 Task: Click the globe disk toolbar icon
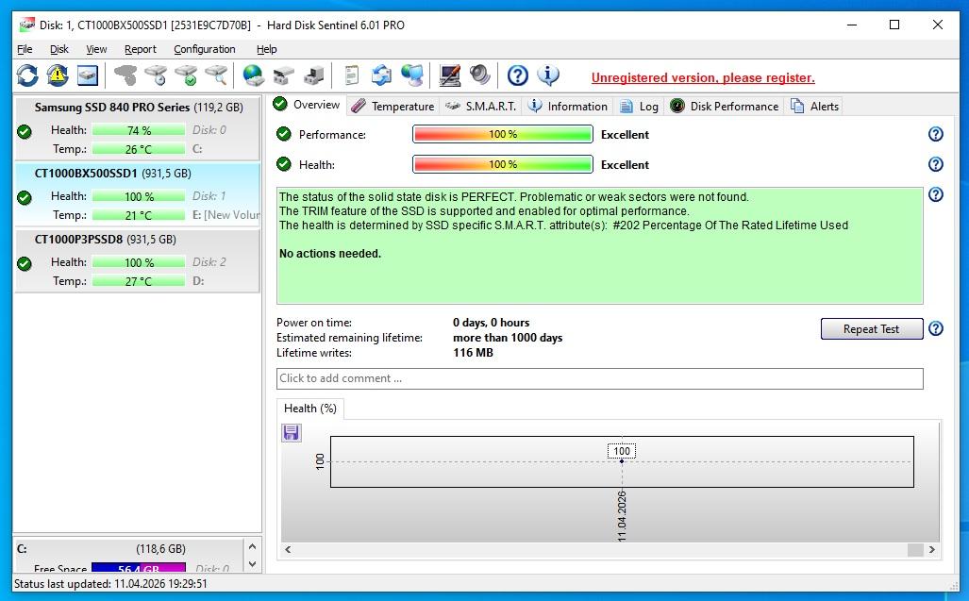point(253,75)
